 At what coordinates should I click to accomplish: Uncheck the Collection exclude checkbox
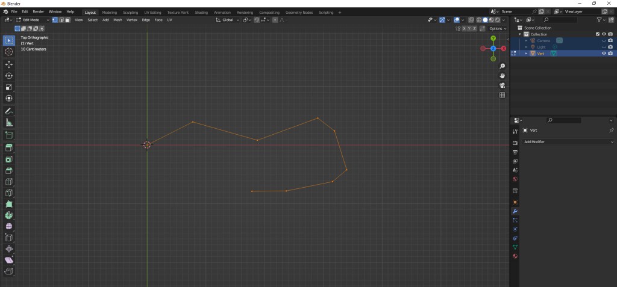click(x=598, y=34)
